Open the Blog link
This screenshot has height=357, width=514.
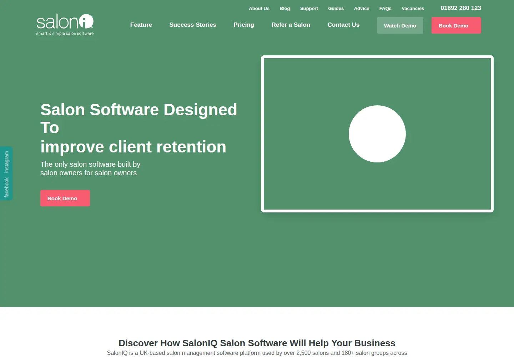point(285,8)
